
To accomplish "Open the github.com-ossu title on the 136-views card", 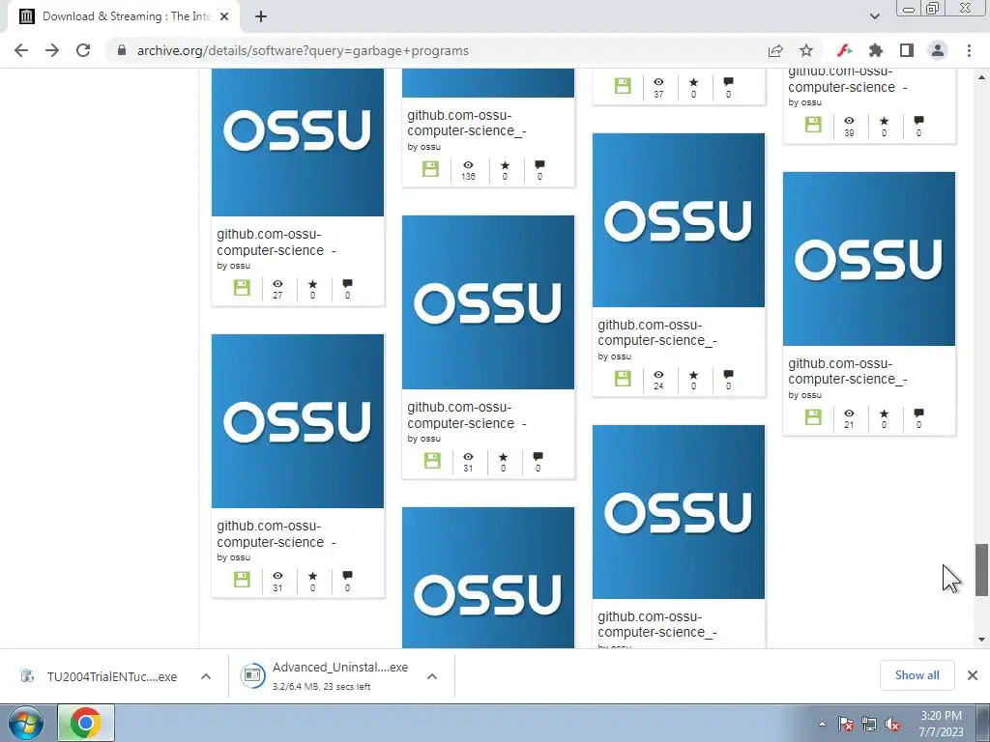I will pos(467,123).
